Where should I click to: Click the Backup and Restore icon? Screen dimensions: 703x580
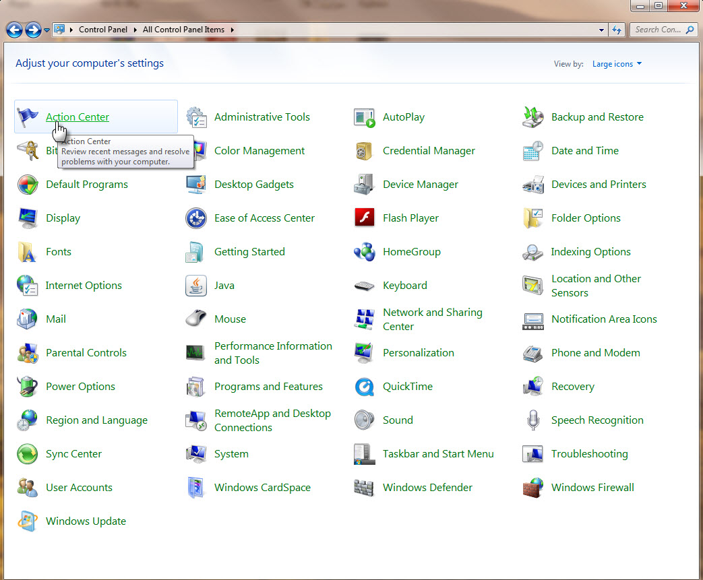pos(533,117)
